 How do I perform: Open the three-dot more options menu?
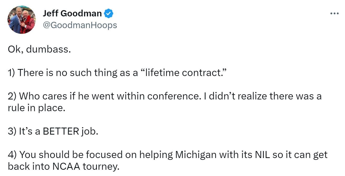(334, 13)
